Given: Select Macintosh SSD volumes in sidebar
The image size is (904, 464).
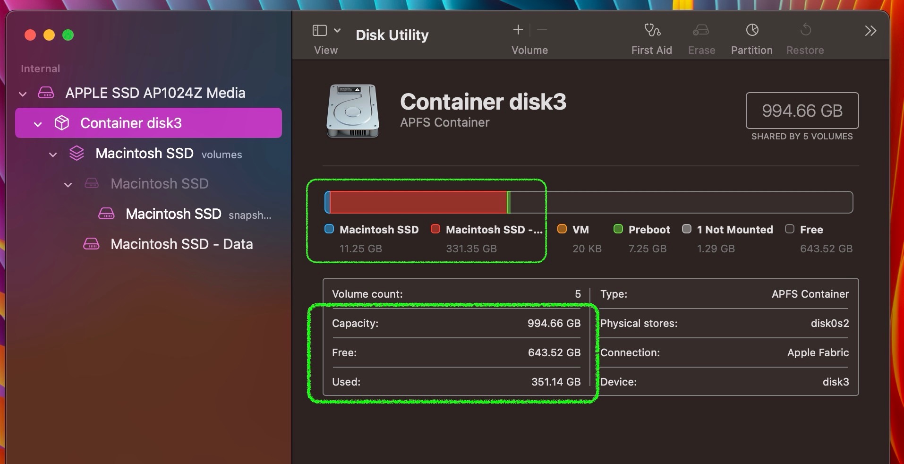Looking at the screenshot, I should tap(145, 153).
